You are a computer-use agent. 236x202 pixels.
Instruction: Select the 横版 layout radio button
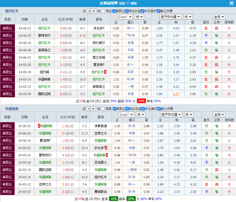(x=128, y=3)
